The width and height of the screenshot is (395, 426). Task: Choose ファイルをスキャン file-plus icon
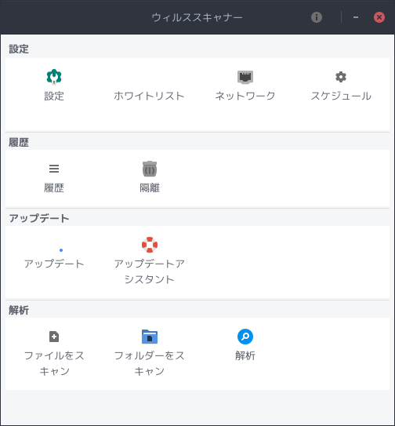click(54, 337)
